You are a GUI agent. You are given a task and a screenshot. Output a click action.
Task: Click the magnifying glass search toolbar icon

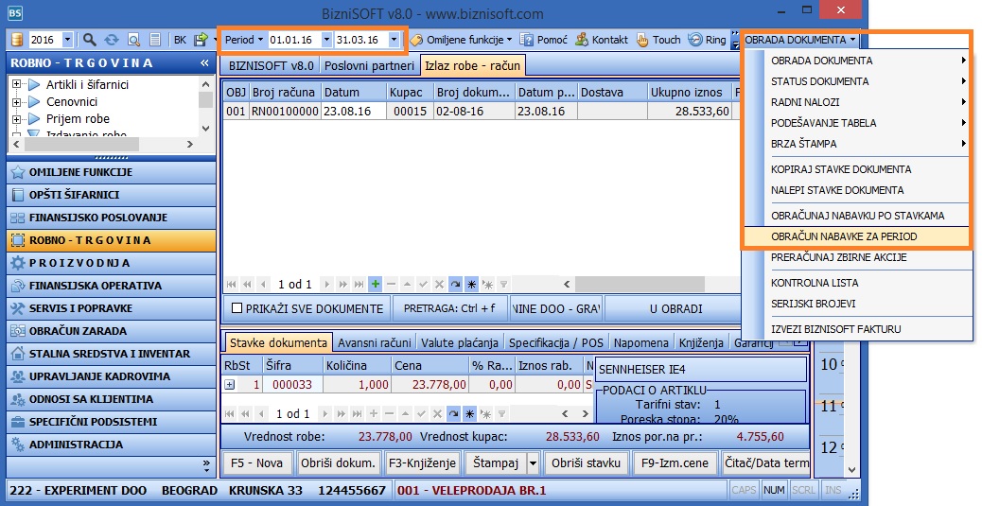click(x=90, y=40)
